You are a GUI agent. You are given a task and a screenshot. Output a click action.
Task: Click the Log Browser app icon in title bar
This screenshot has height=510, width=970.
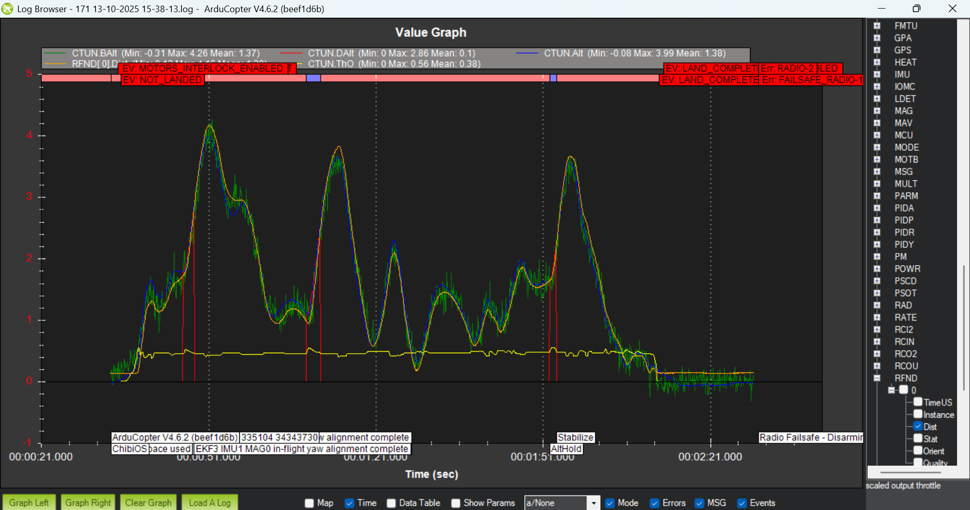pyautogui.click(x=8, y=9)
